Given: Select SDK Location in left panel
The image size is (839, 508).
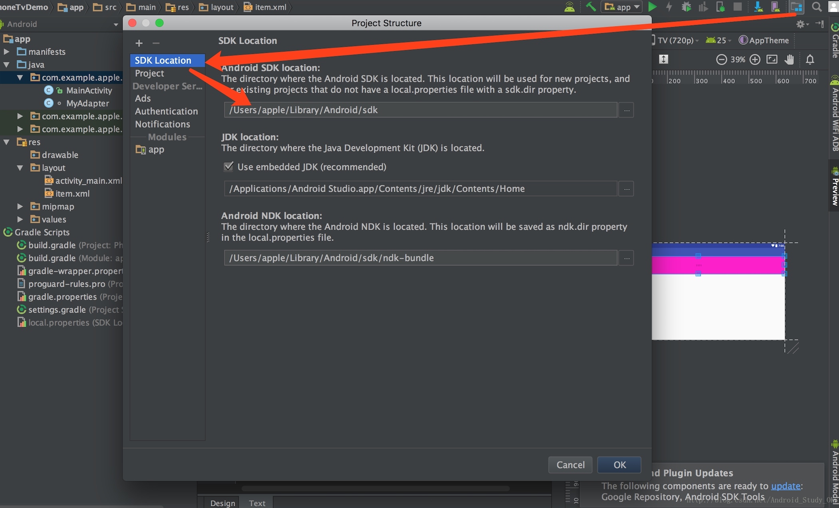Looking at the screenshot, I should (x=164, y=60).
